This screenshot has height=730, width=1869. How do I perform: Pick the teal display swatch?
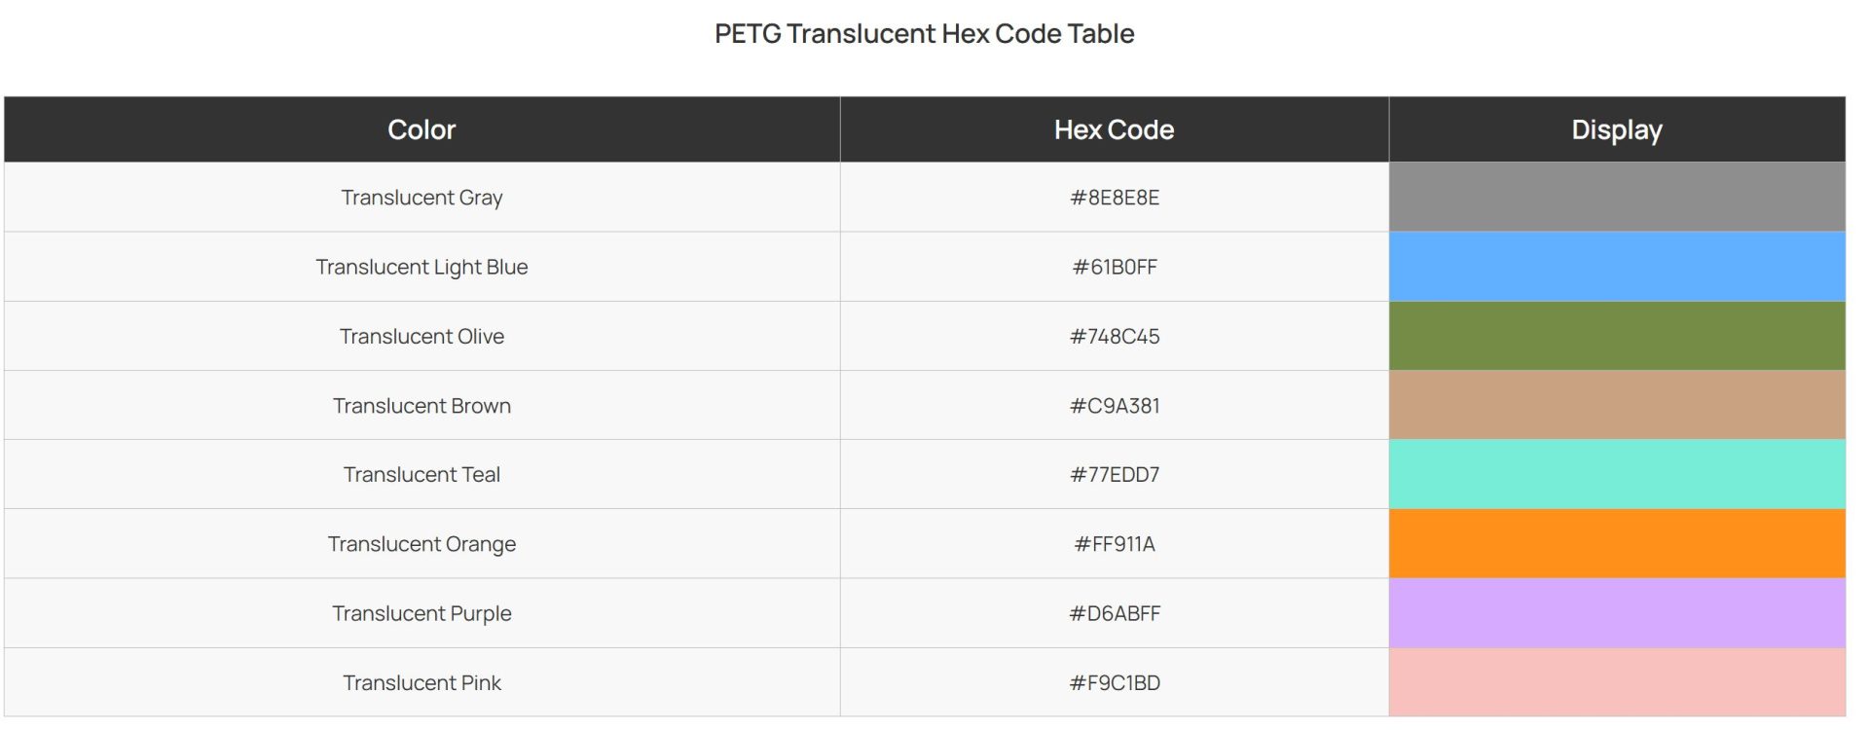click(1616, 474)
